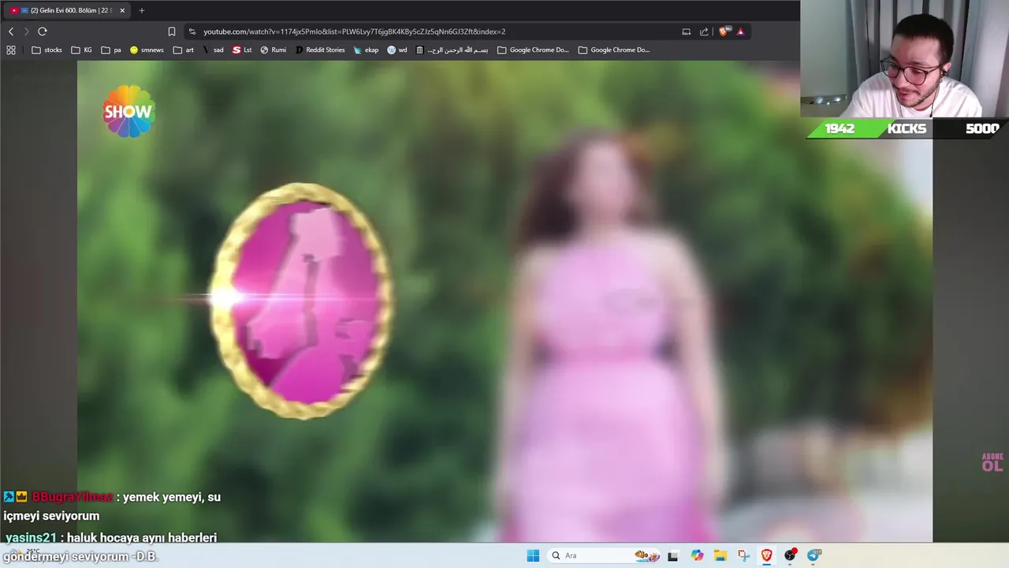Open the smnews bookmark
This screenshot has height=568, width=1009.
[x=147, y=50]
